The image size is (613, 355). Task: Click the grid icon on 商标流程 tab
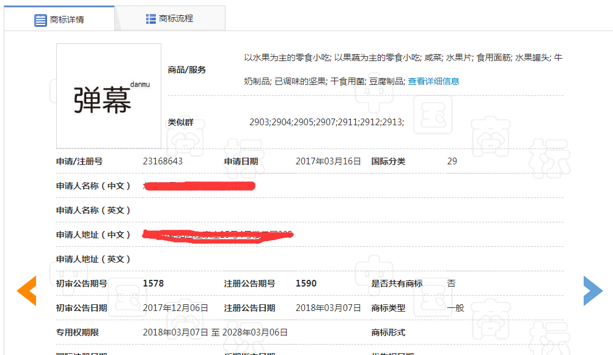click(x=151, y=19)
